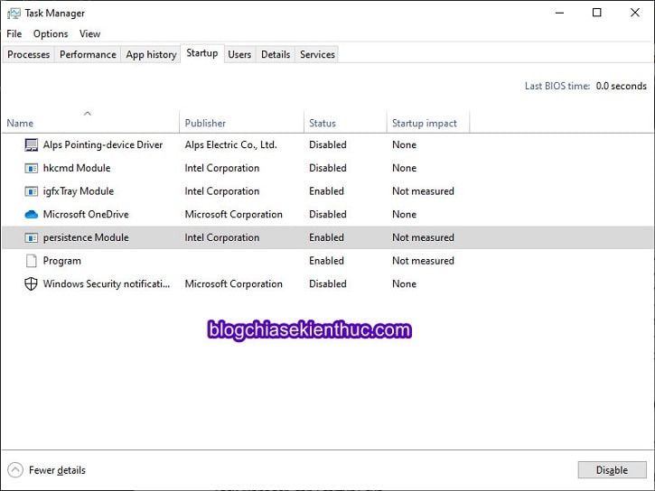The image size is (655, 491).
Task: Minimize the Task Manager window
Action: 559,13
